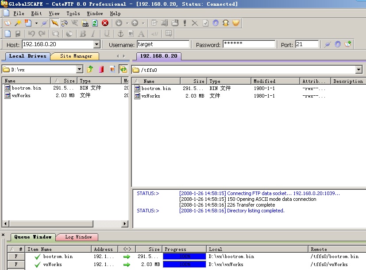Viewport: 366px width, 270px height.
Task: Click the Download arrow button
Action: (x=119, y=23)
